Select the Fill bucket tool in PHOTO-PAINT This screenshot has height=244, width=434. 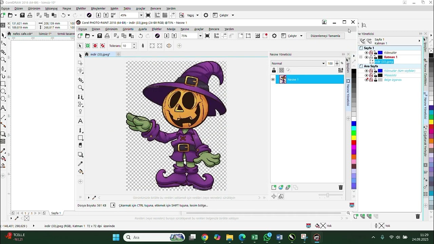pyautogui.click(x=80, y=171)
